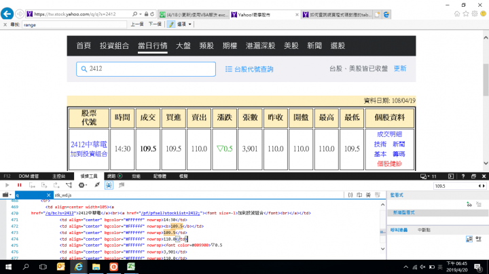Open 個股健診 link
This screenshot has height=274, width=489.
pos(389,163)
